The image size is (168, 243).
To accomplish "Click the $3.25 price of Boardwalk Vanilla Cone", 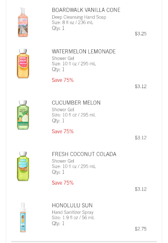I will 141,34.
